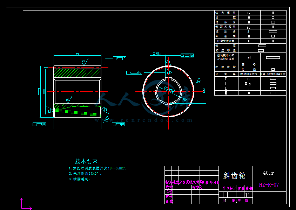Click the 年月日 header in revision table
The width and height of the screenshot is (296, 210).
(214, 182)
